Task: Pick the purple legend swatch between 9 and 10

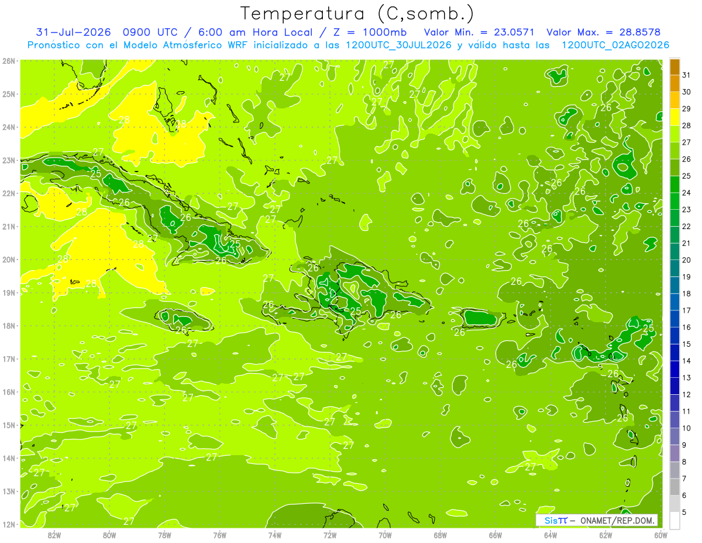Action: click(x=675, y=436)
